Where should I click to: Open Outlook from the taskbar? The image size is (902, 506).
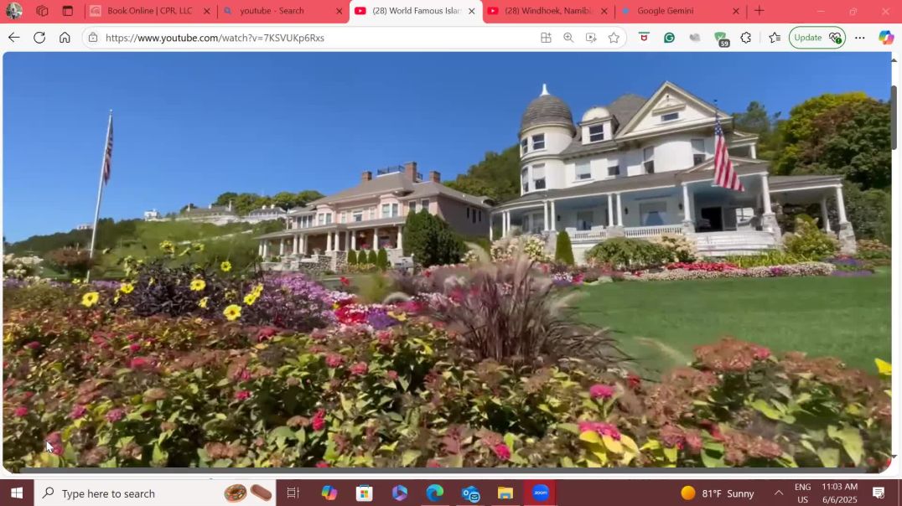tap(470, 493)
